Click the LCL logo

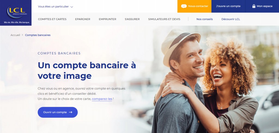coord(16,13)
